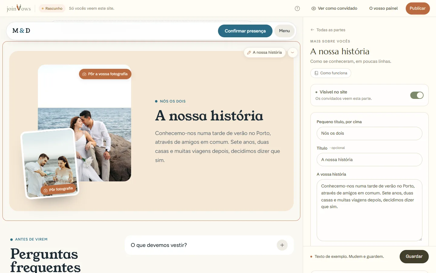Click 'Pôr fotografia' on the small photo
The image size is (436, 273).
tap(58, 190)
